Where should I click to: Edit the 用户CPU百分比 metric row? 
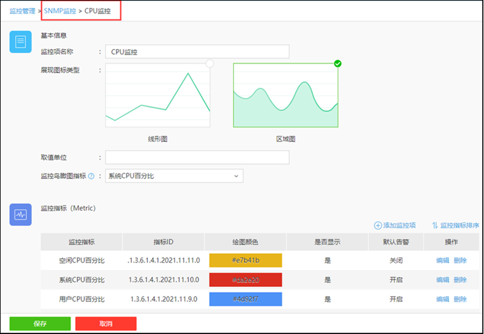pyautogui.click(x=442, y=300)
